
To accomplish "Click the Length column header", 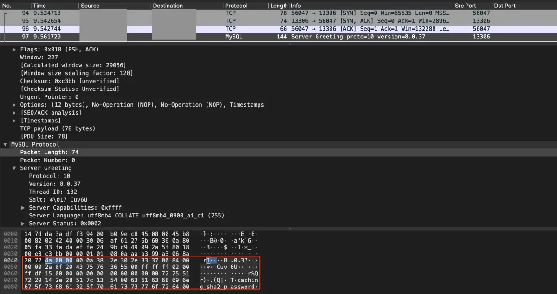I will [278, 6].
